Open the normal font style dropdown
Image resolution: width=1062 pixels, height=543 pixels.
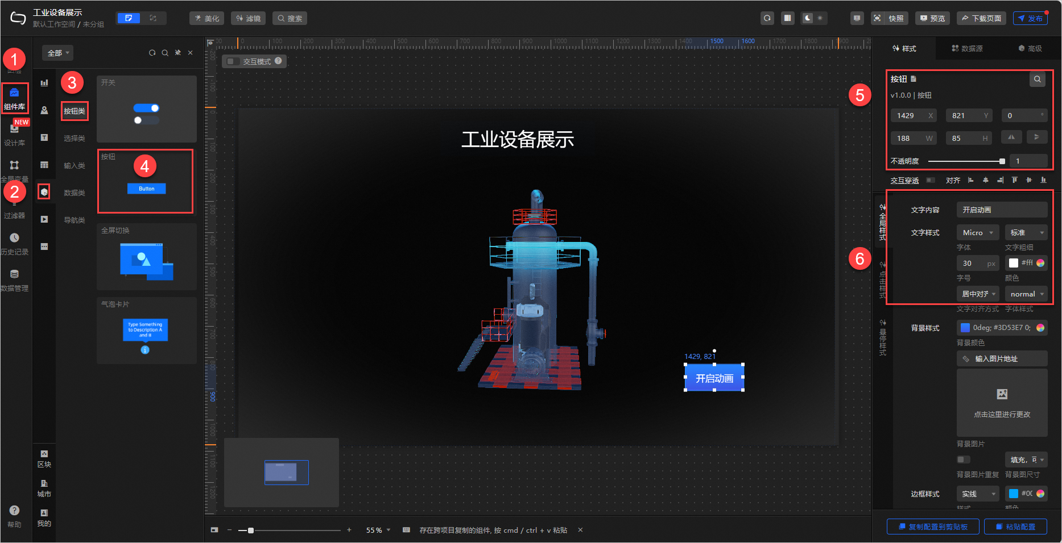pyautogui.click(x=1026, y=294)
